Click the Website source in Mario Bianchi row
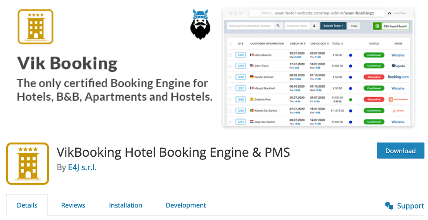 coord(398,55)
